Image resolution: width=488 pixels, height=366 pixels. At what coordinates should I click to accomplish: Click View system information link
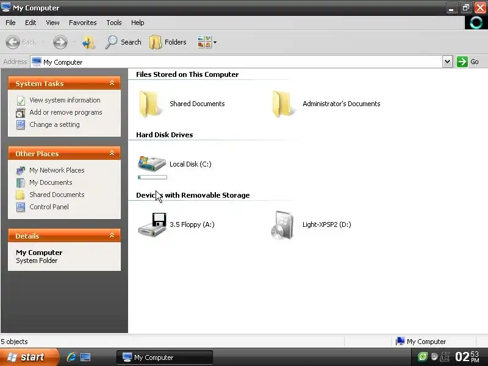coord(65,100)
